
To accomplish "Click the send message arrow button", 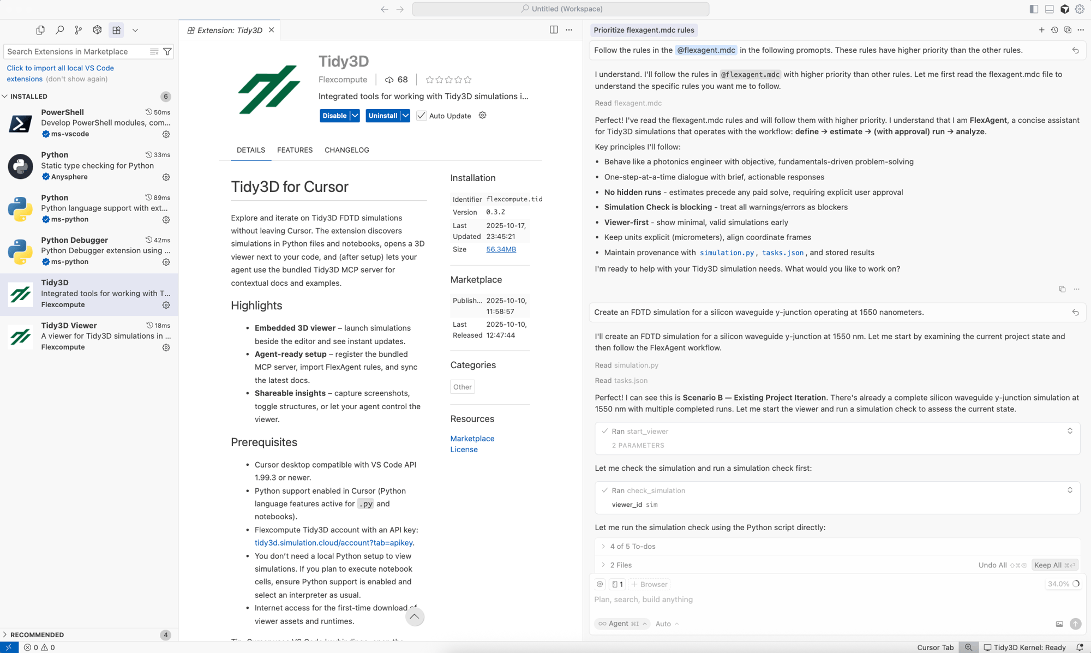I will click(1075, 624).
